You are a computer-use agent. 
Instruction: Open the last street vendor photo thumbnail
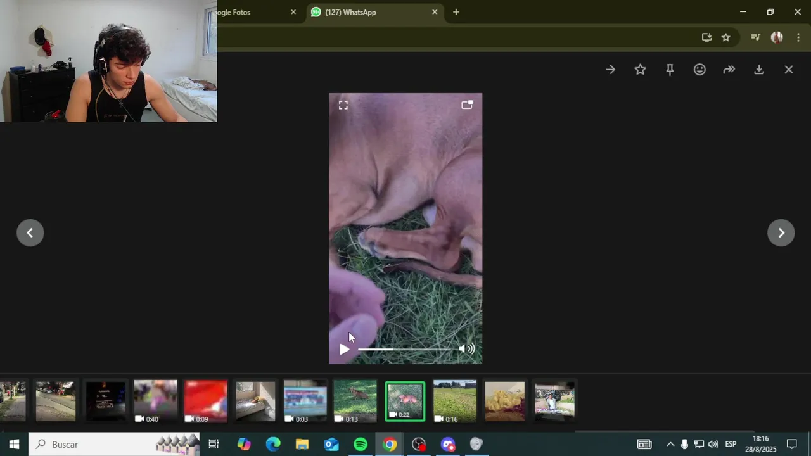(x=554, y=401)
